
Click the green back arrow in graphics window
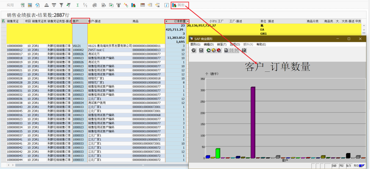(209, 50)
